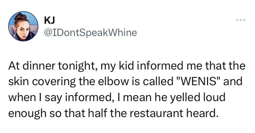Viewport: 255px width, 133px height.
Task: Open the three-dot more options menu
Action: click(x=241, y=20)
